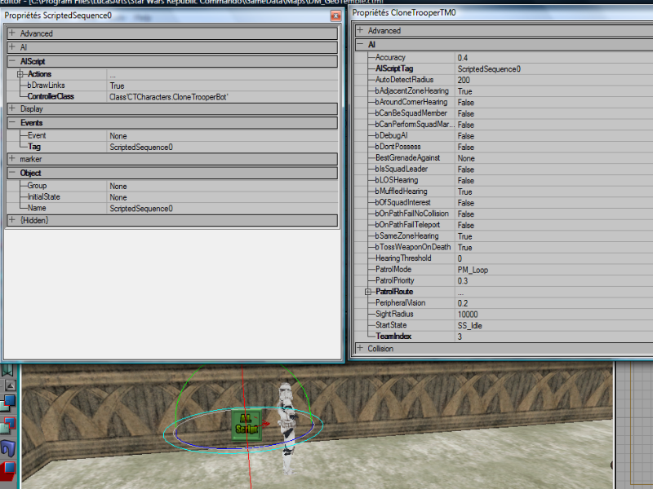
Task: Click the ControllerClass value 'CTCharacters.CloneTrooperBot'
Action: point(169,97)
